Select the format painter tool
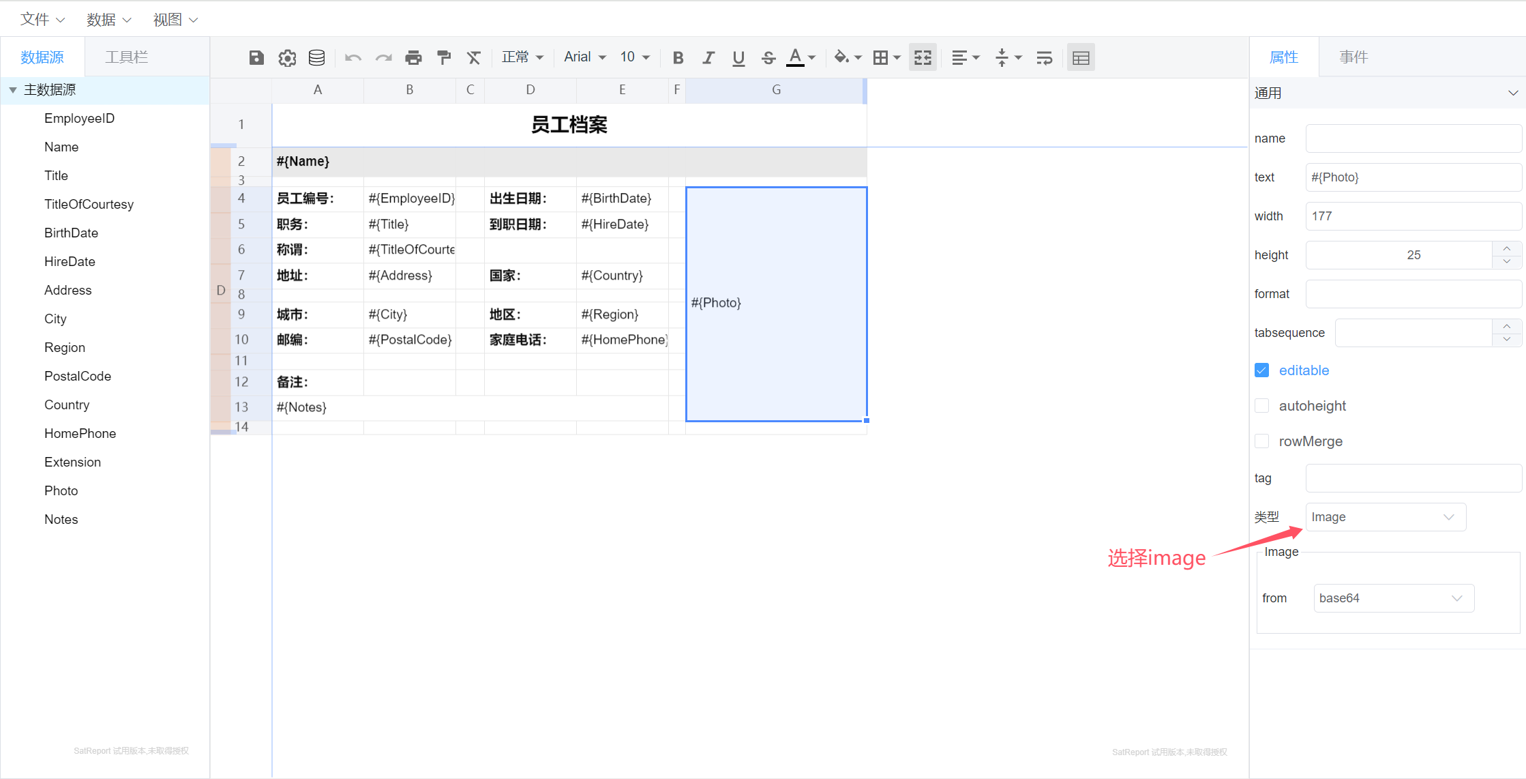This screenshot has width=1526, height=779. tap(444, 58)
